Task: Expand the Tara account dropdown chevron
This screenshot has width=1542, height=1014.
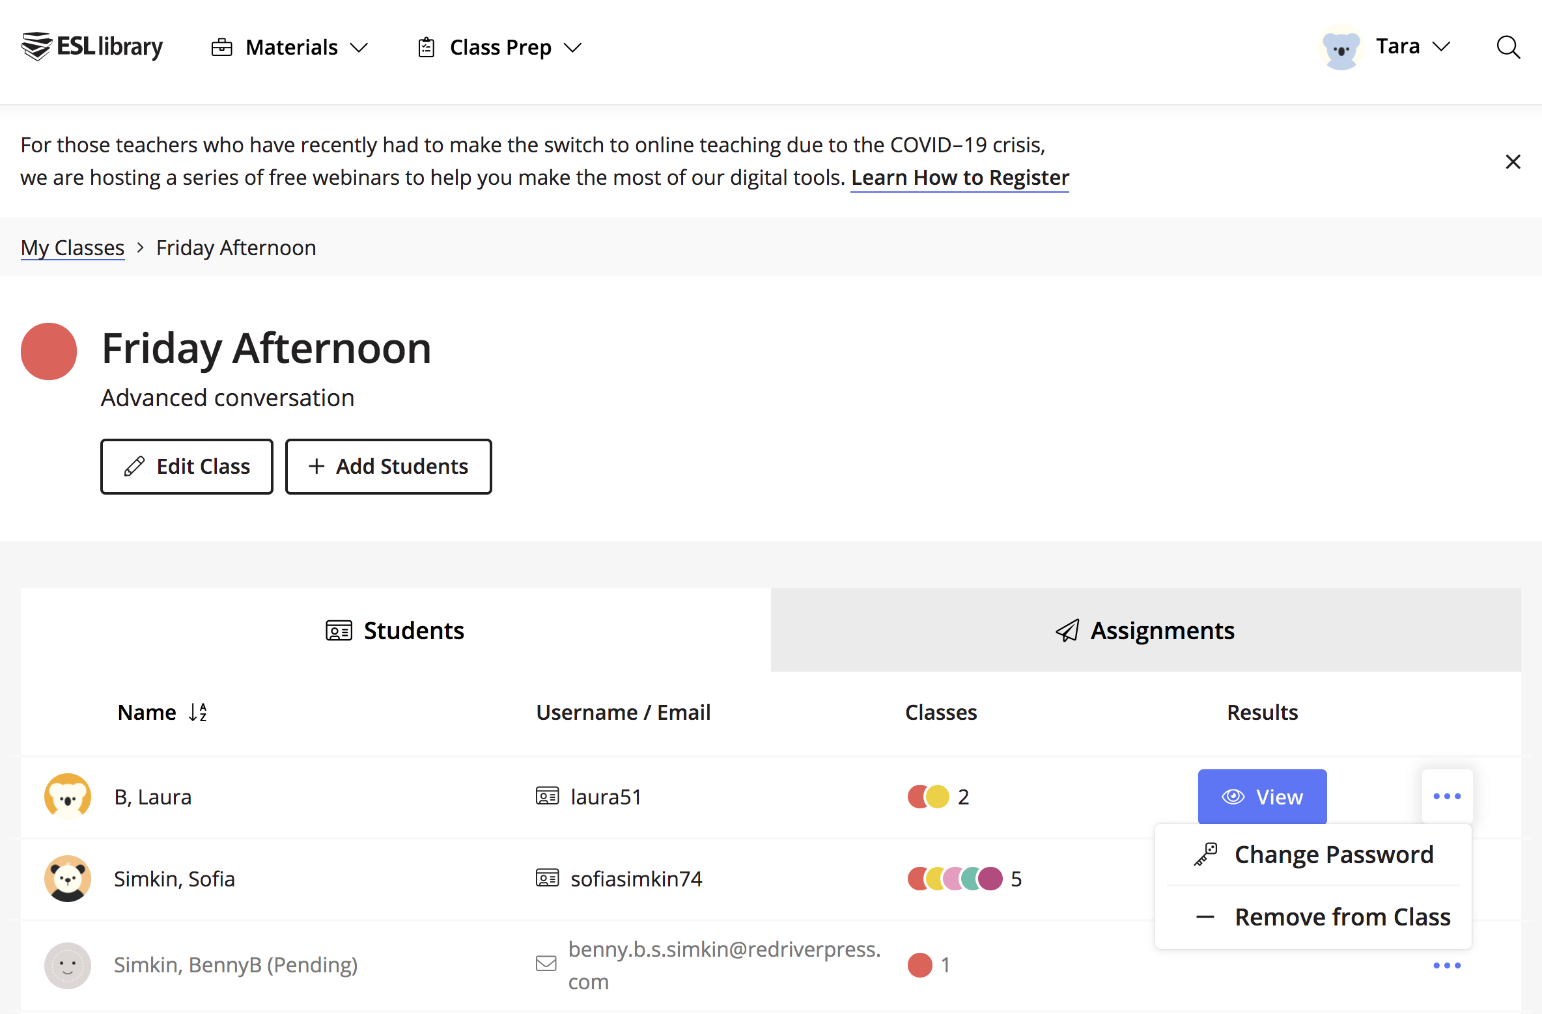Action: (x=1442, y=47)
